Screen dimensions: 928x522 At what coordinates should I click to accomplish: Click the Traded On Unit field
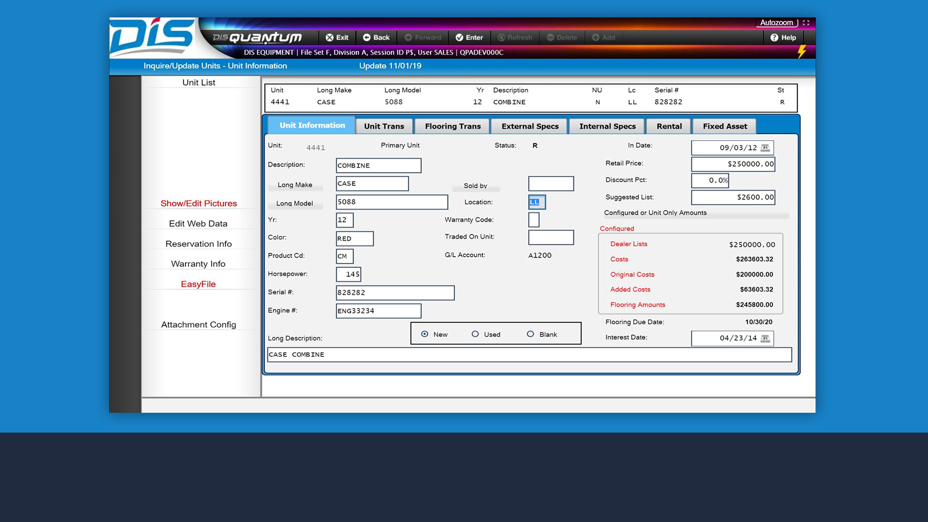[551, 237]
